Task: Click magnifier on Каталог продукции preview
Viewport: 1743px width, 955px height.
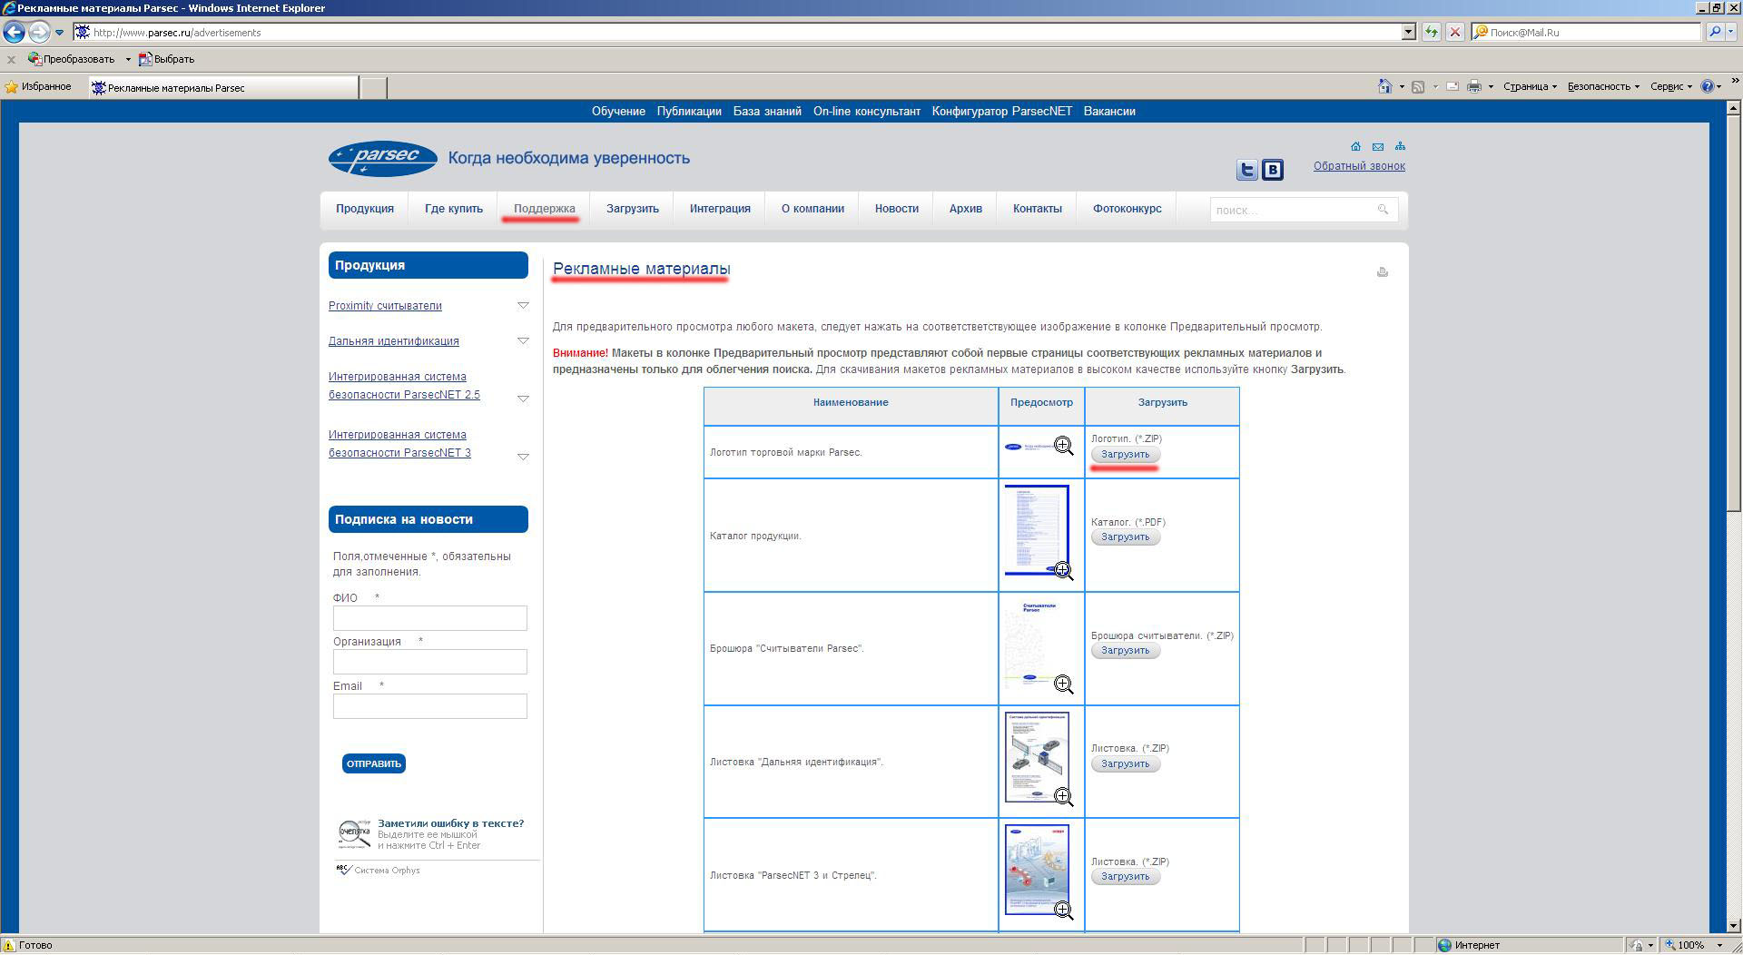Action: coord(1063,571)
